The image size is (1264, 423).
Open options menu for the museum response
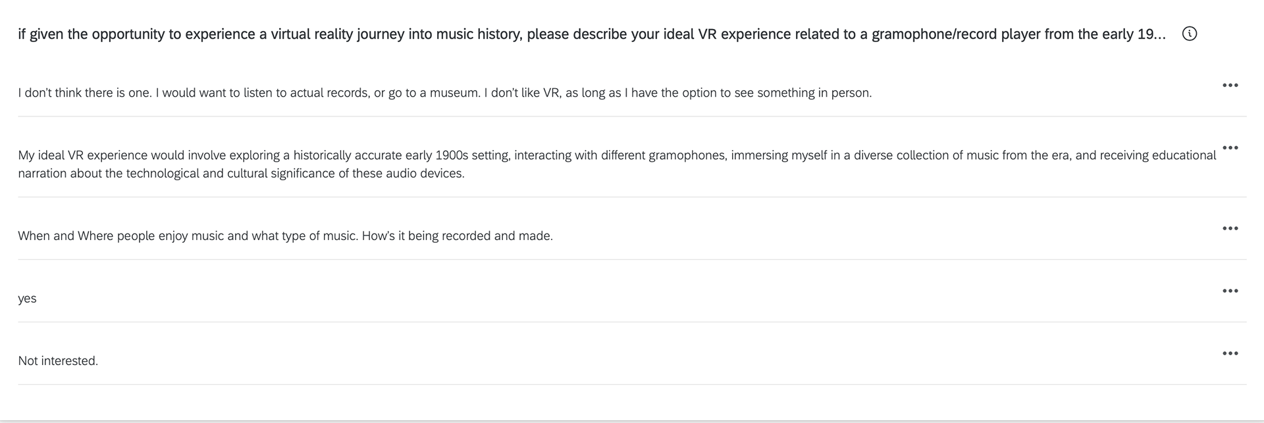(1230, 85)
